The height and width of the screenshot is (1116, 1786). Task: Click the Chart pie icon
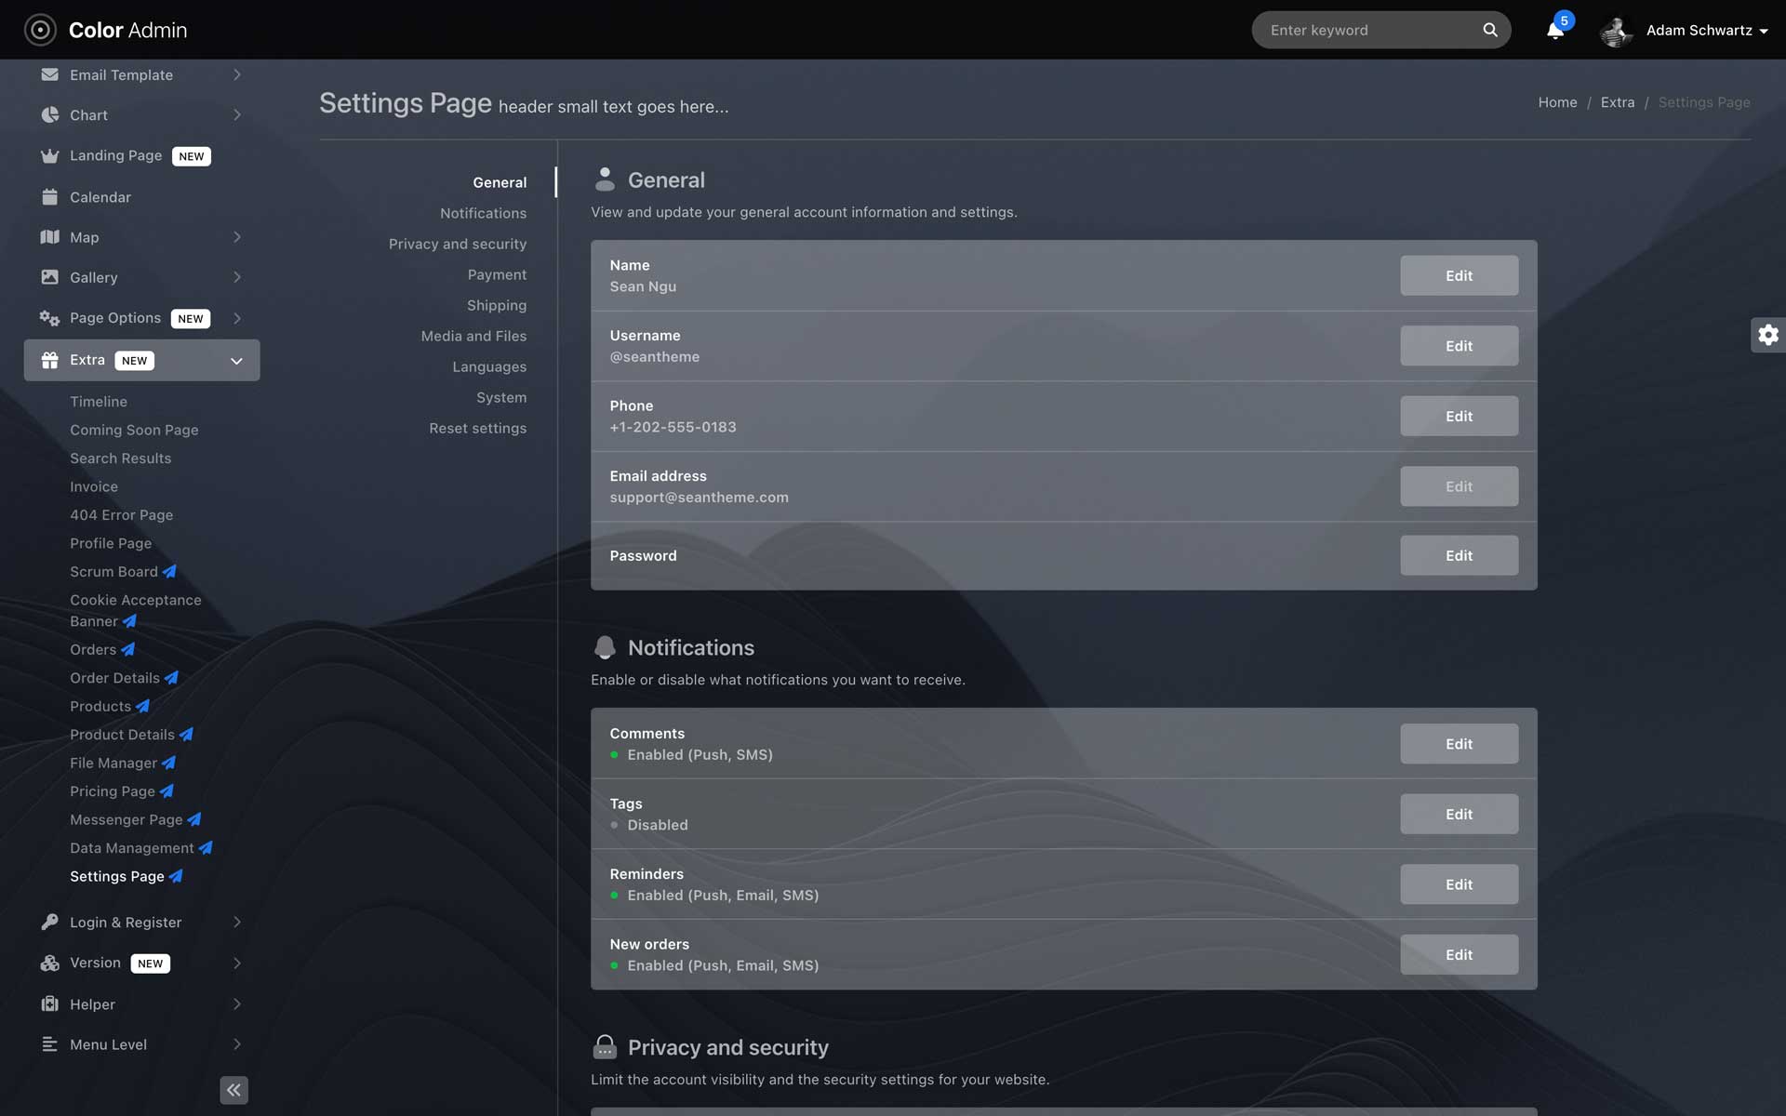[49, 115]
